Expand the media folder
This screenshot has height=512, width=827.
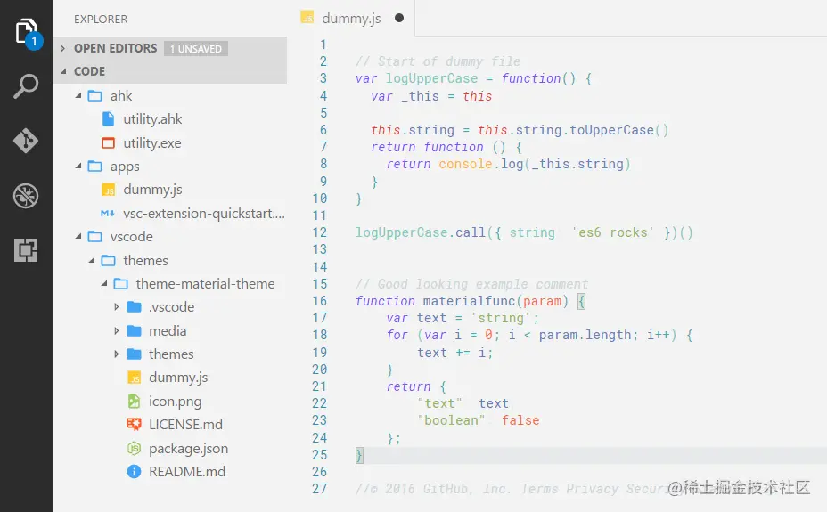click(167, 331)
